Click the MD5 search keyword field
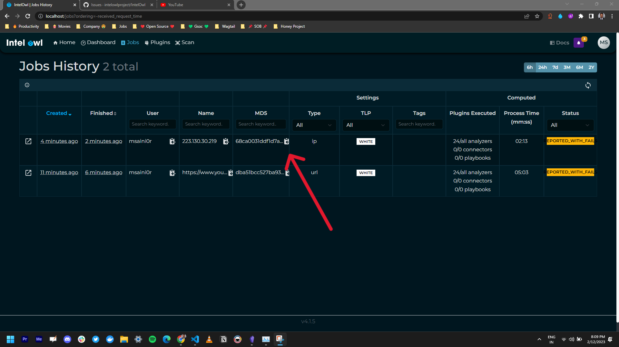Viewport: 619px width, 347px height. [x=260, y=124]
